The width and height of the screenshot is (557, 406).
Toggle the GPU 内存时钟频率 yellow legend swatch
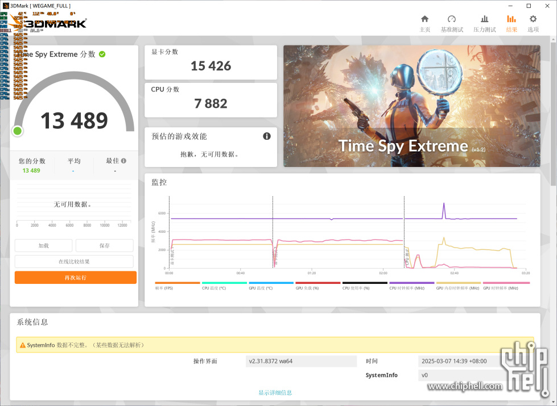tap(459, 283)
